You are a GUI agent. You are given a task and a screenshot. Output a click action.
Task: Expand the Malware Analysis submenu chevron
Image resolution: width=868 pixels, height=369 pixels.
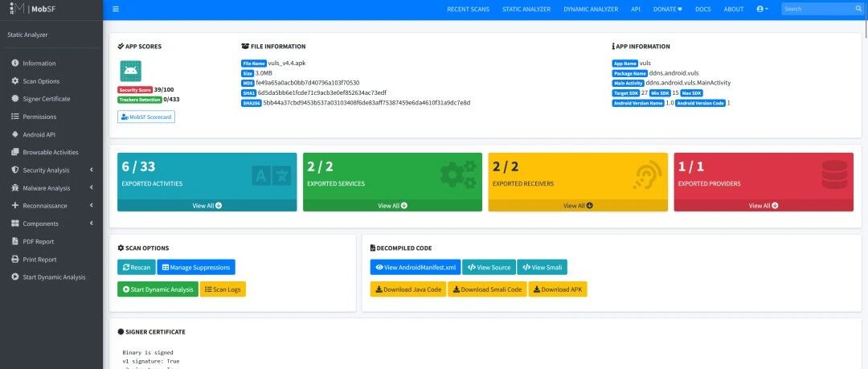tap(92, 187)
